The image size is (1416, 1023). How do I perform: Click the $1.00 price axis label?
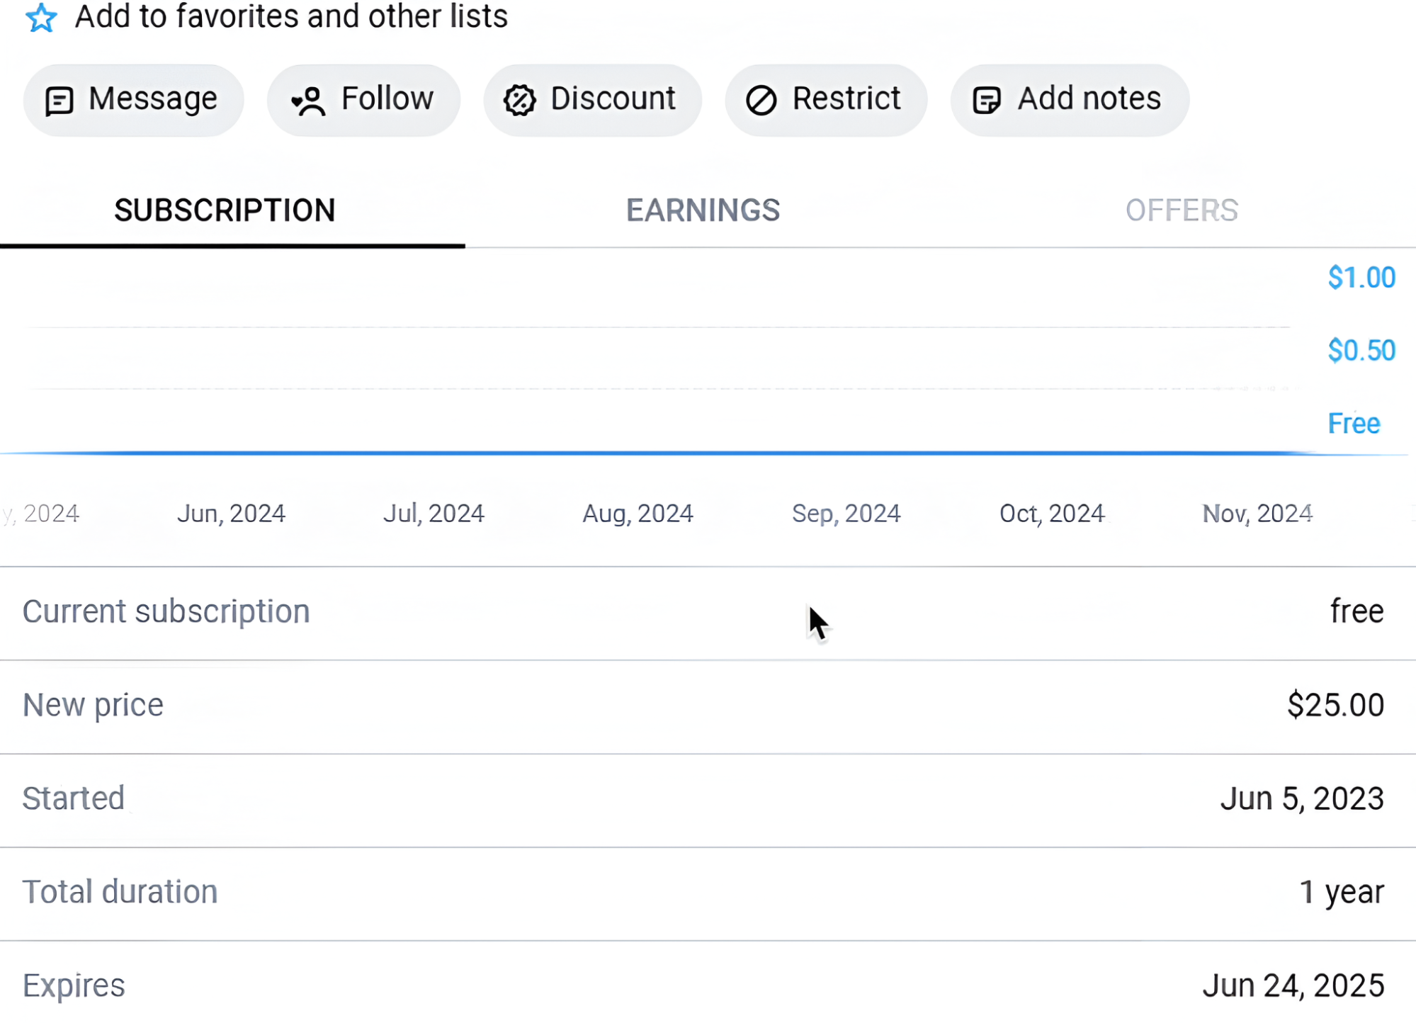pyautogui.click(x=1361, y=278)
